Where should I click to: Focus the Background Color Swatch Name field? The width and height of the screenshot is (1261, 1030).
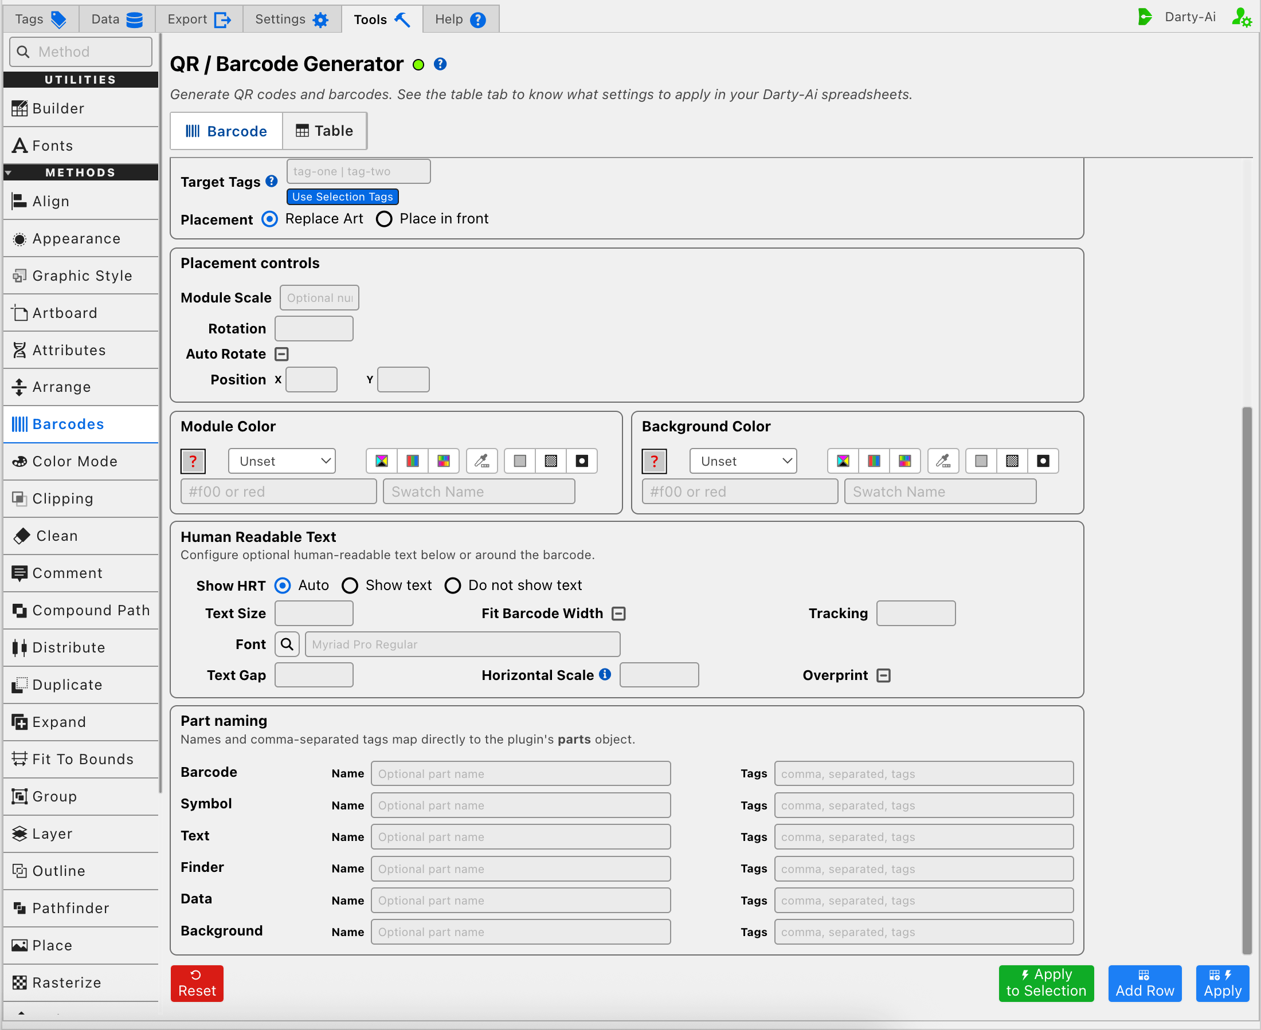[x=941, y=492]
